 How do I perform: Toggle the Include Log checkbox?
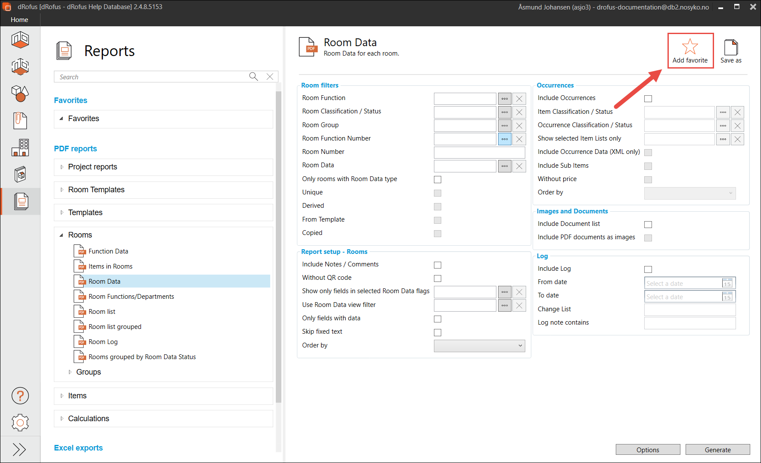click(x=648, y=269)
